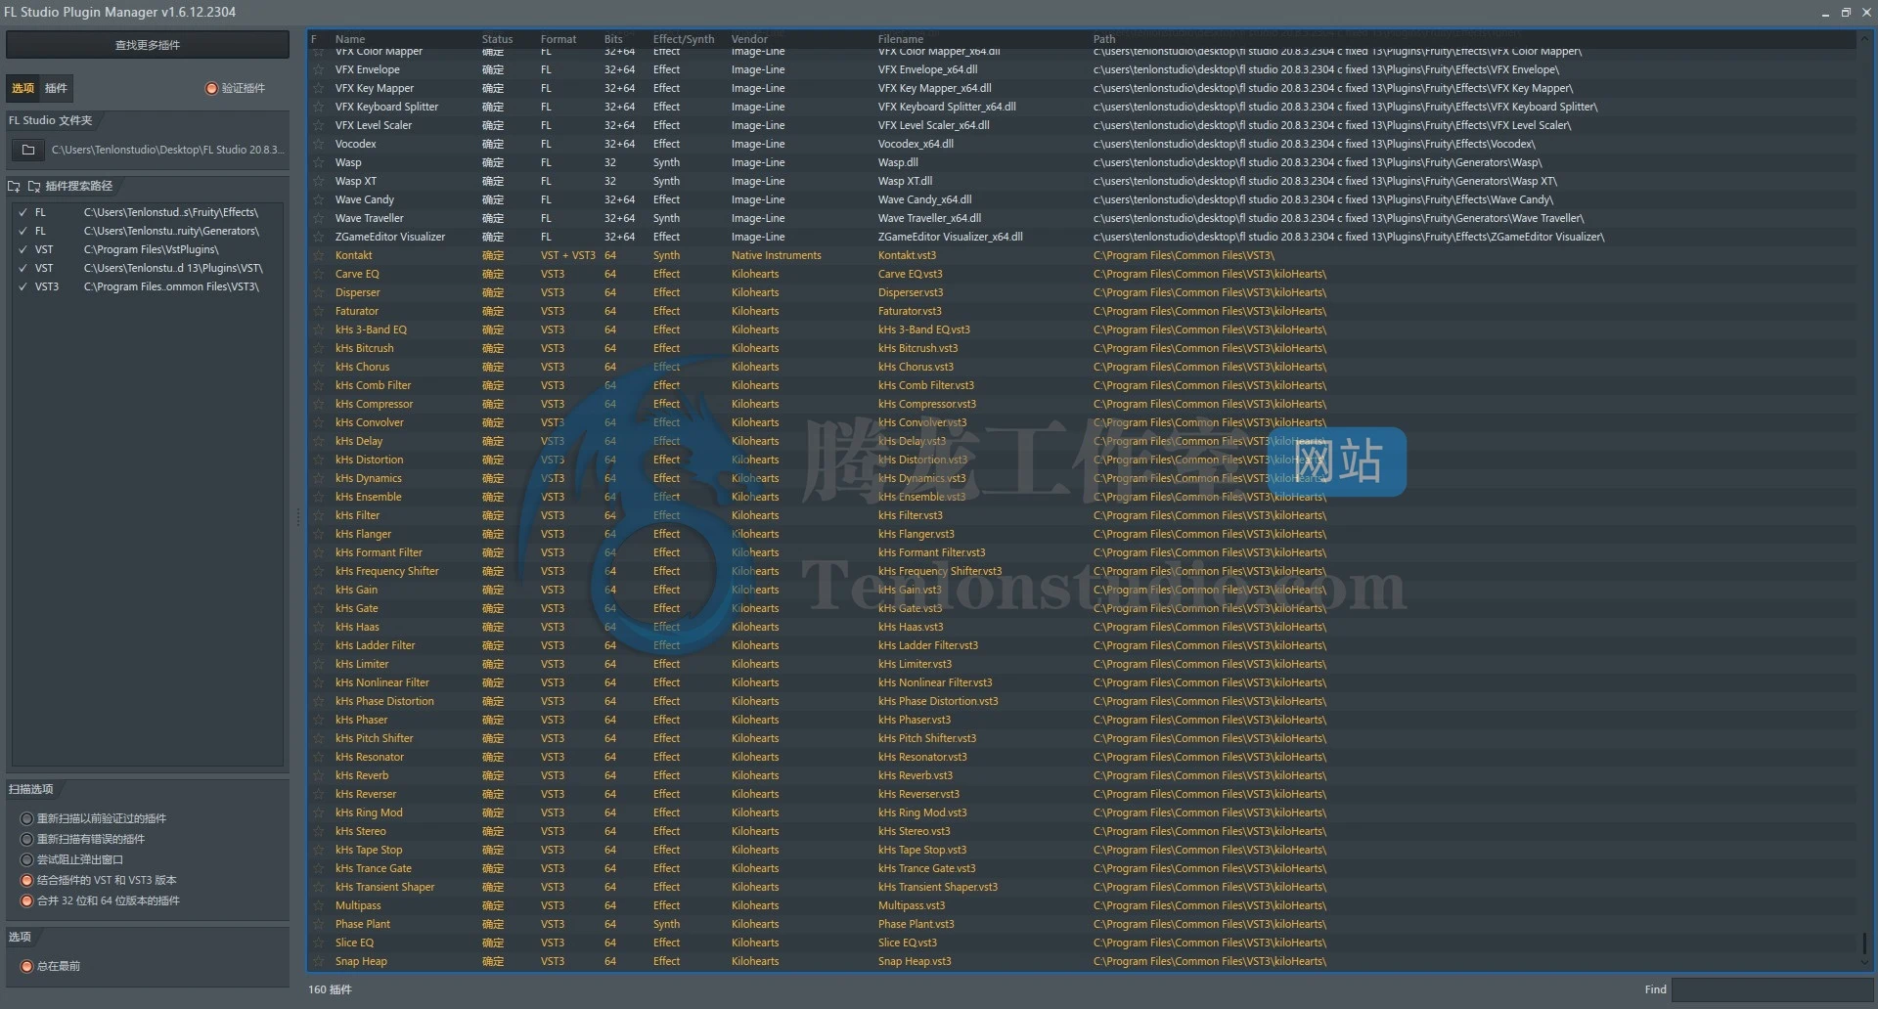
Task: Click the FL Studio folder path text
Action: click(166, 150)
